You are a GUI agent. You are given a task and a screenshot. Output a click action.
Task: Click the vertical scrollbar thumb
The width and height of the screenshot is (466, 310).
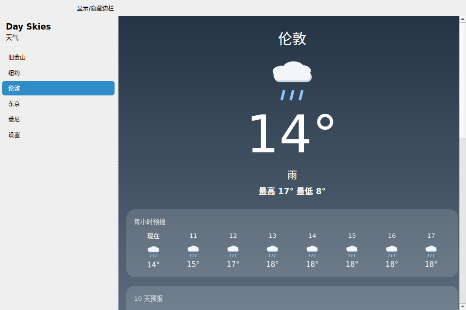tap(463, 80)
